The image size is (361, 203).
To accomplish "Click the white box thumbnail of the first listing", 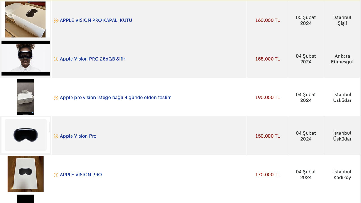I will 25,19.
